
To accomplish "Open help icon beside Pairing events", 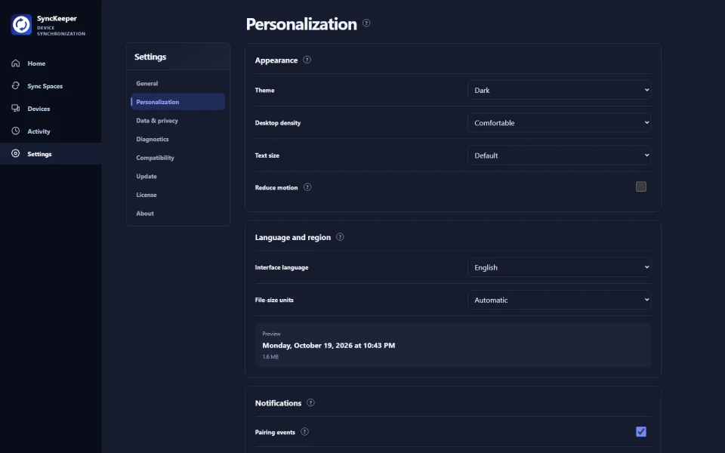I will click(x=304, y=432).
